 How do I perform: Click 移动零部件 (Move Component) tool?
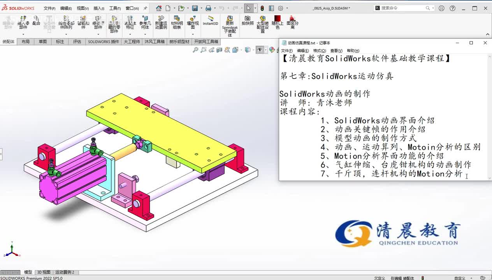(98, 23)
